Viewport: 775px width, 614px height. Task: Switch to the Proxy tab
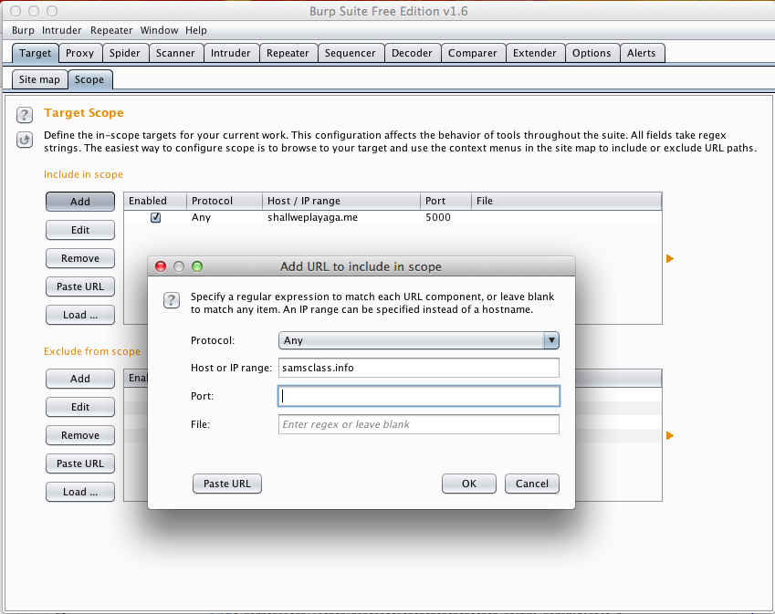click(x=79, y=53)
